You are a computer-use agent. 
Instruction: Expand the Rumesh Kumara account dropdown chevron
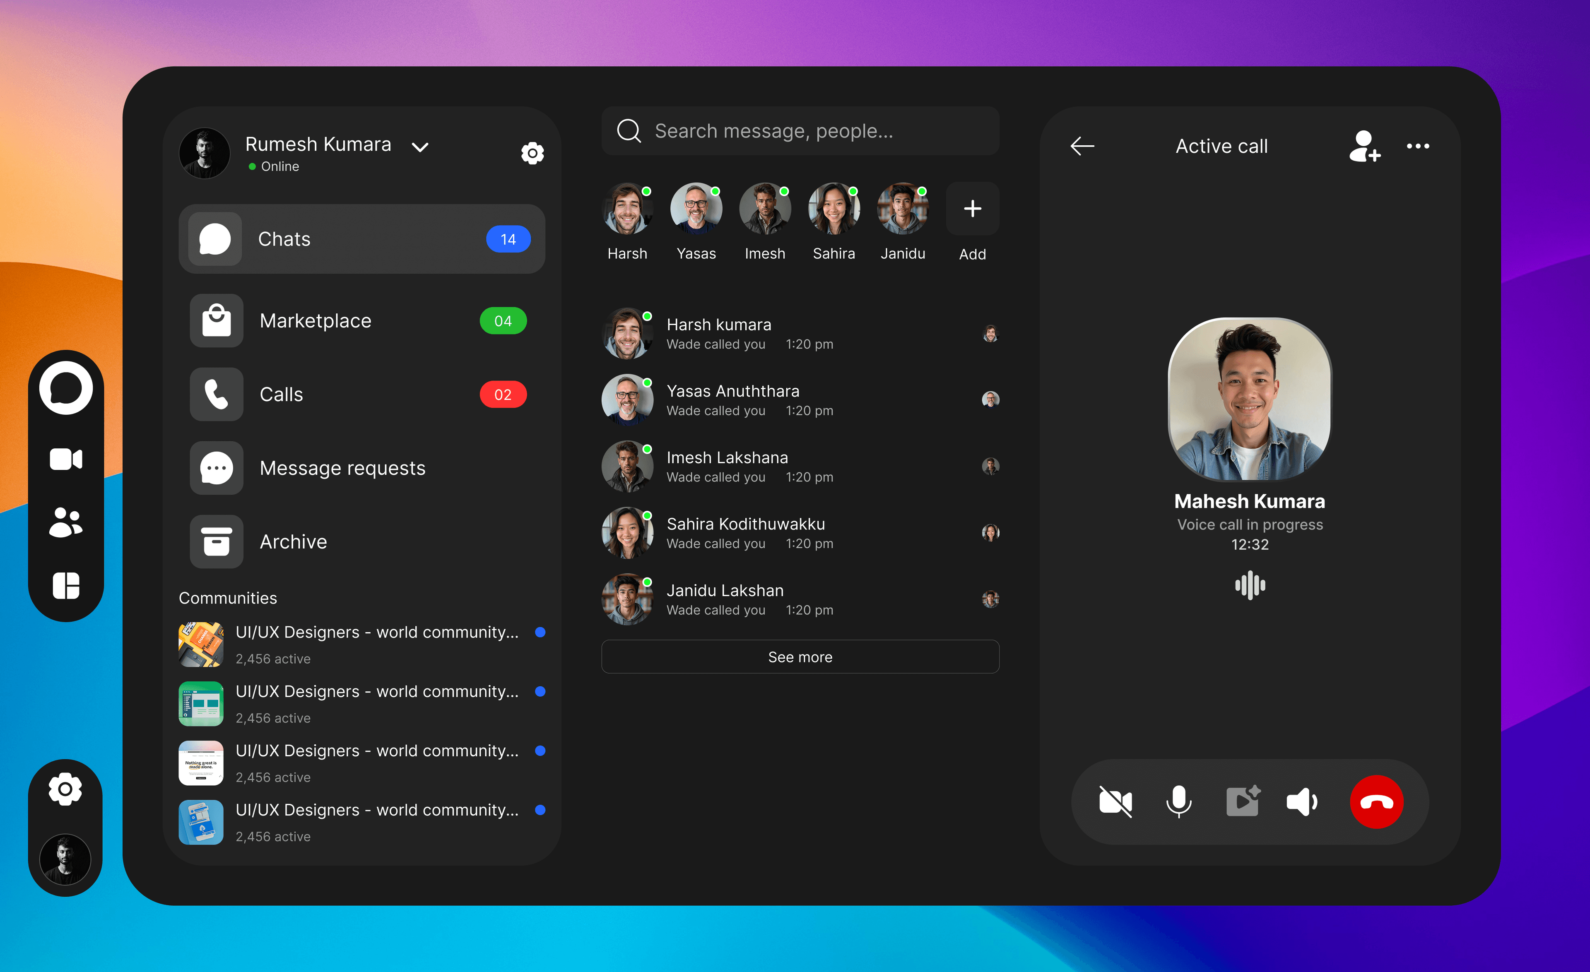420,147
